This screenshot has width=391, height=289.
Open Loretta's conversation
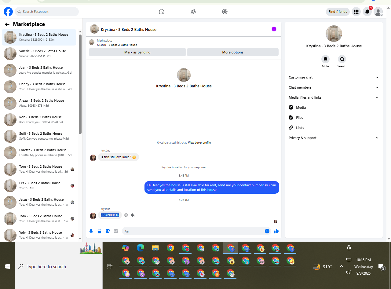39,153
